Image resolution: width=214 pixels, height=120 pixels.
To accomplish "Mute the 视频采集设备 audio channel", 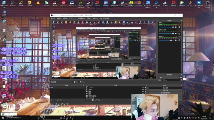I will tap(176, 34).
